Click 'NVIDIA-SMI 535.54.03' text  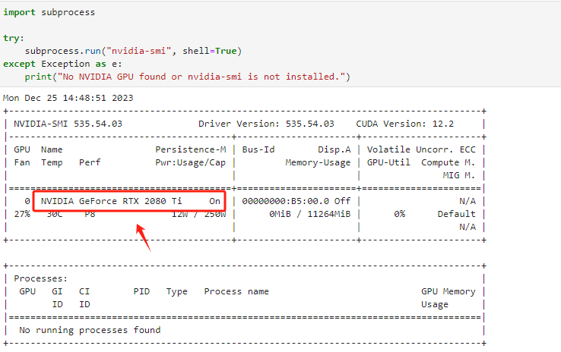[68, 124]
